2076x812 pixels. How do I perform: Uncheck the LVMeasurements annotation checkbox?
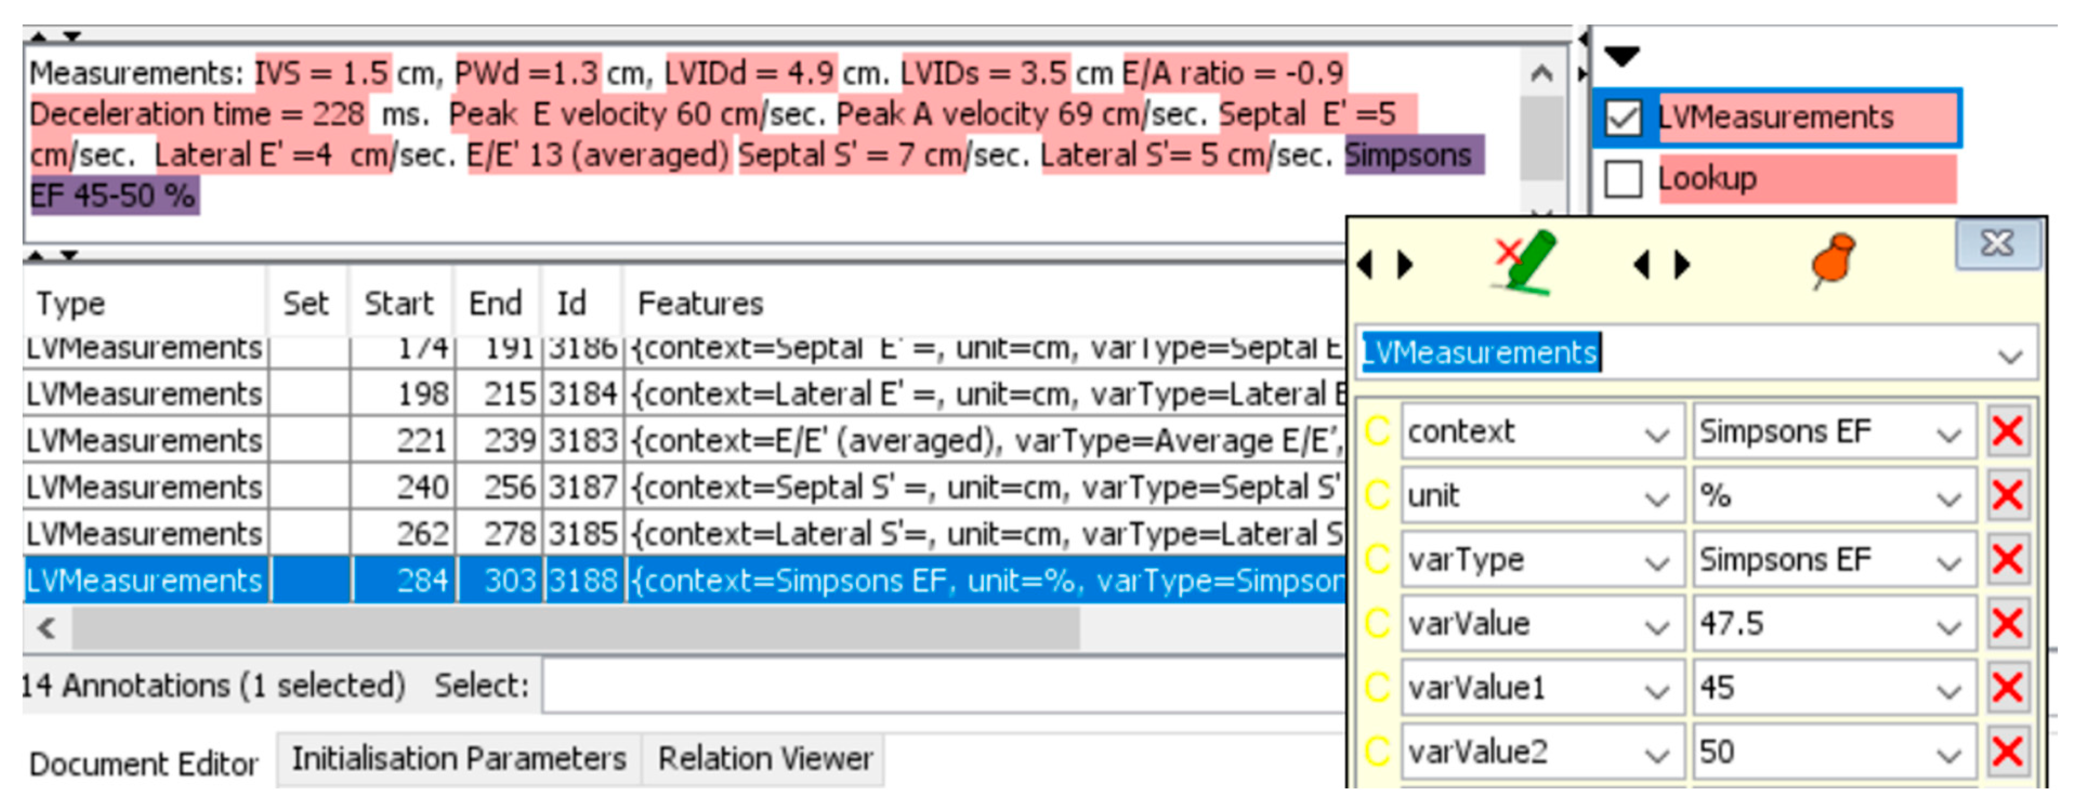pos(1622,118)
